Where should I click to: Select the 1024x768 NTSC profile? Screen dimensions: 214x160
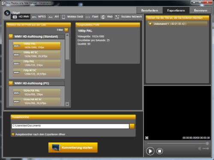(37, 102)
